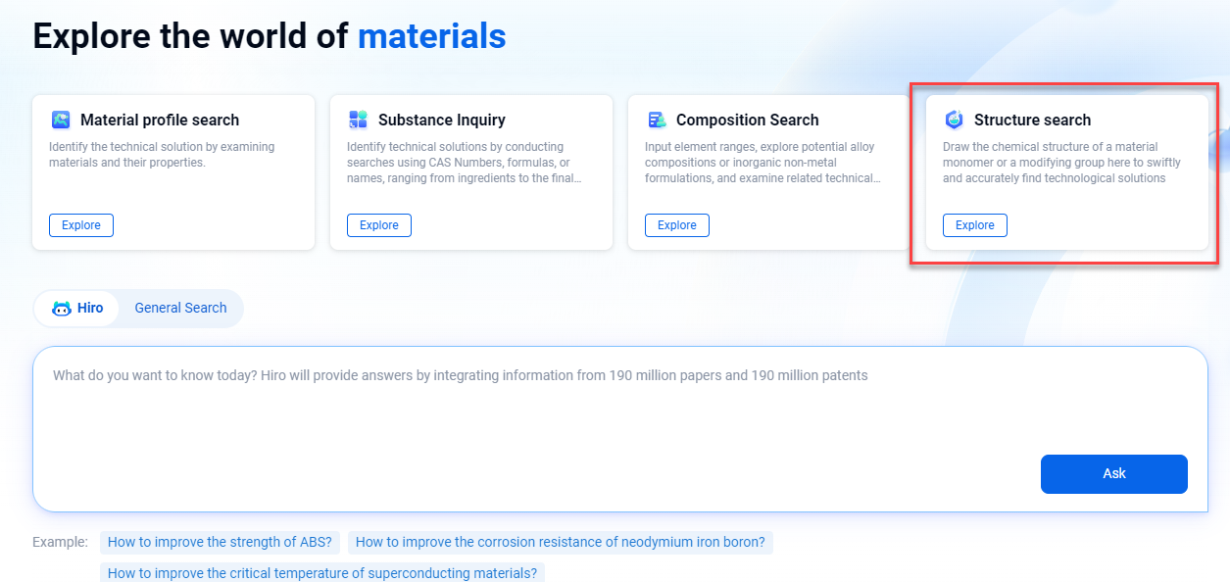The height and width of the screenshot is (582, 1230).
Task: Open the Substance Inquiry card heading
Action: 441,120
